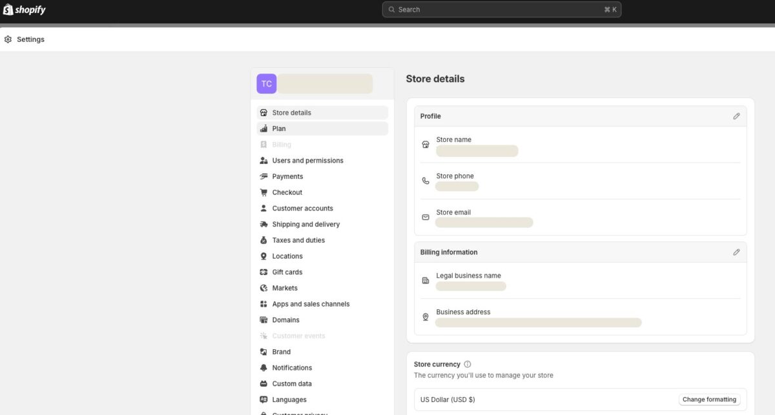
Task: Click the Notifications bell icon
Action: pyautogui.click(x=263, y=368)
